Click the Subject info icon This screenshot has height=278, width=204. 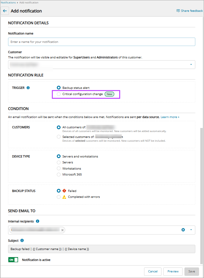click(x=22, y=240)
